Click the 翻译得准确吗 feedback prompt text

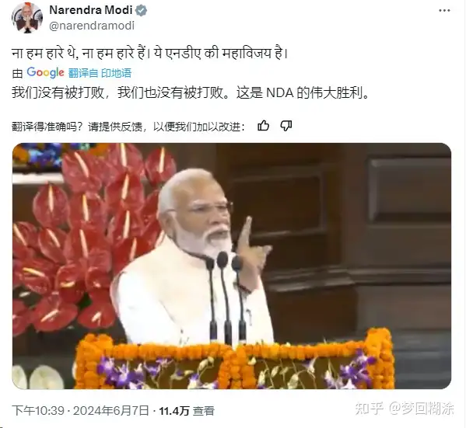point(128,127)
